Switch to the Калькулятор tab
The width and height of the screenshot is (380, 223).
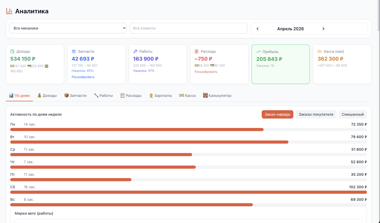point(217,96)
